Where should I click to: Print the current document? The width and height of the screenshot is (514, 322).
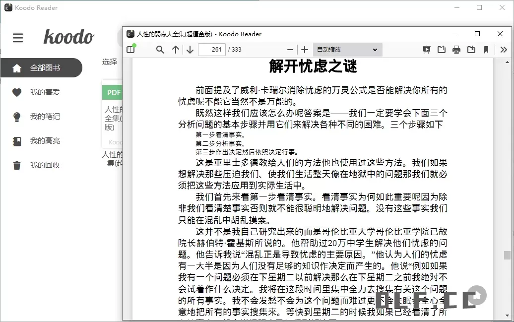pos(456,50)
